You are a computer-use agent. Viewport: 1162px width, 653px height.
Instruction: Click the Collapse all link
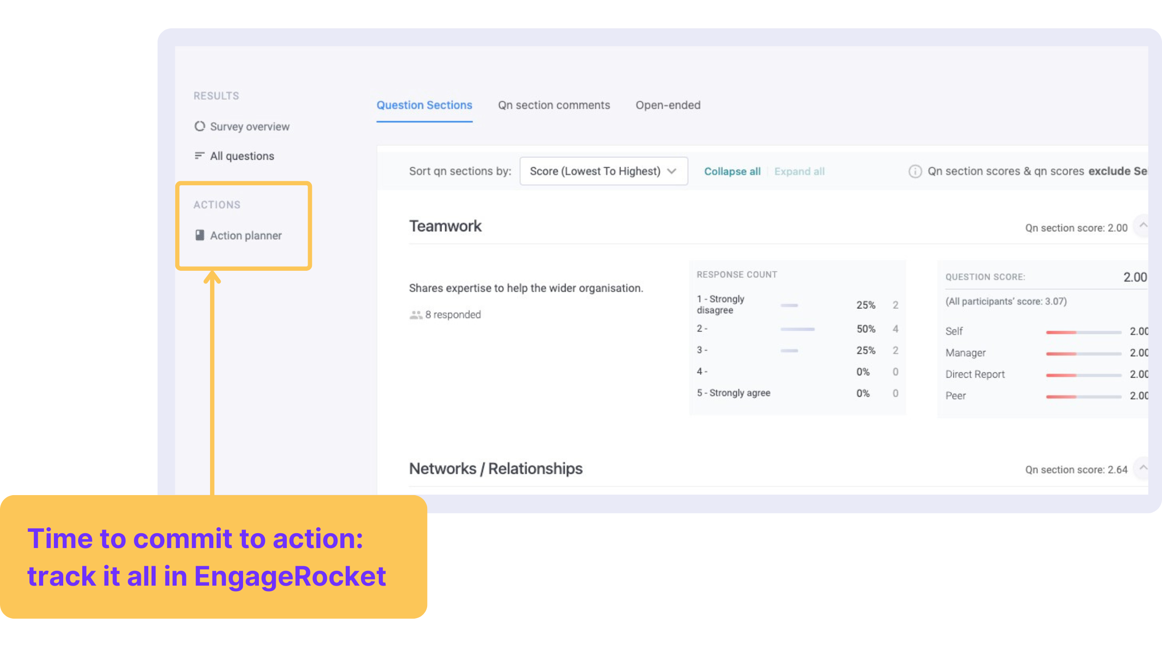[732, 171]
